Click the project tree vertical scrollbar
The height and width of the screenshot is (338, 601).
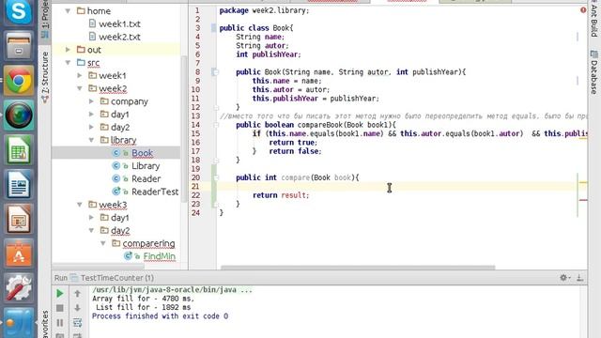pos(184,131)
